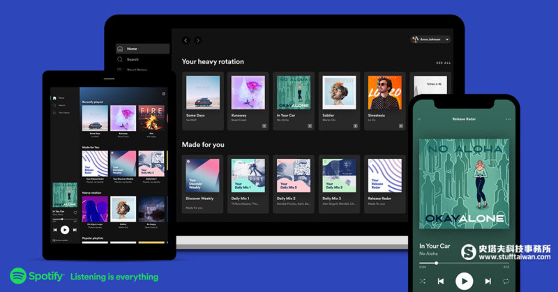Click the explicit badge on Sablier card
Screen dimensions: 558x292
pyautogui.click(x=355, y=126)
